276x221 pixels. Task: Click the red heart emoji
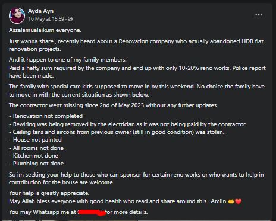click(x=238, y=201)
